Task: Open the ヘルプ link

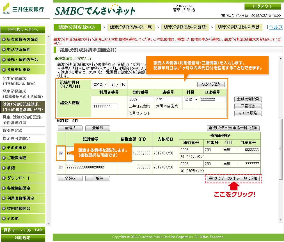Action: click(276, 27)
